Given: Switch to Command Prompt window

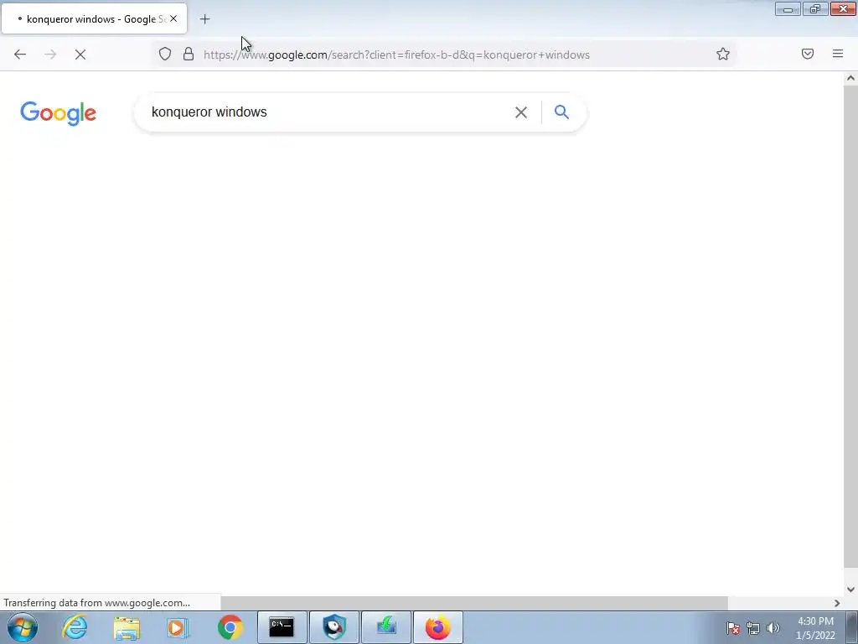Looking at the screenshot, I should (x=282, y=627).
